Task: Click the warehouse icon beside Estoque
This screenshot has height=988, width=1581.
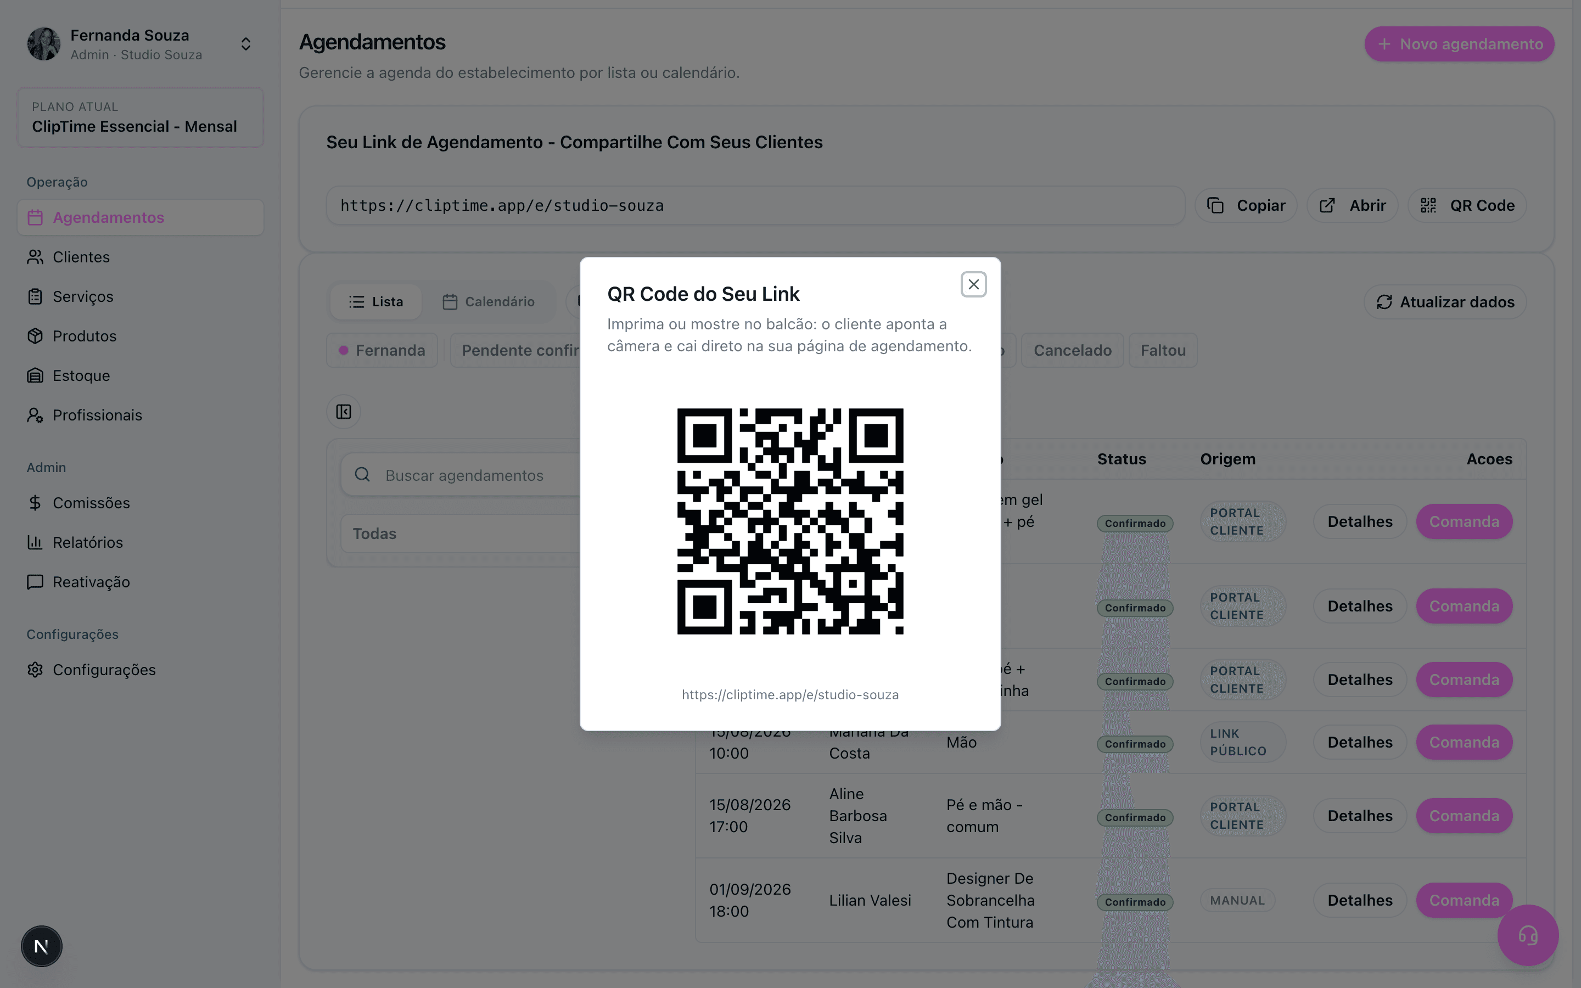Action: pyautogui.click(x=35, y=376)
